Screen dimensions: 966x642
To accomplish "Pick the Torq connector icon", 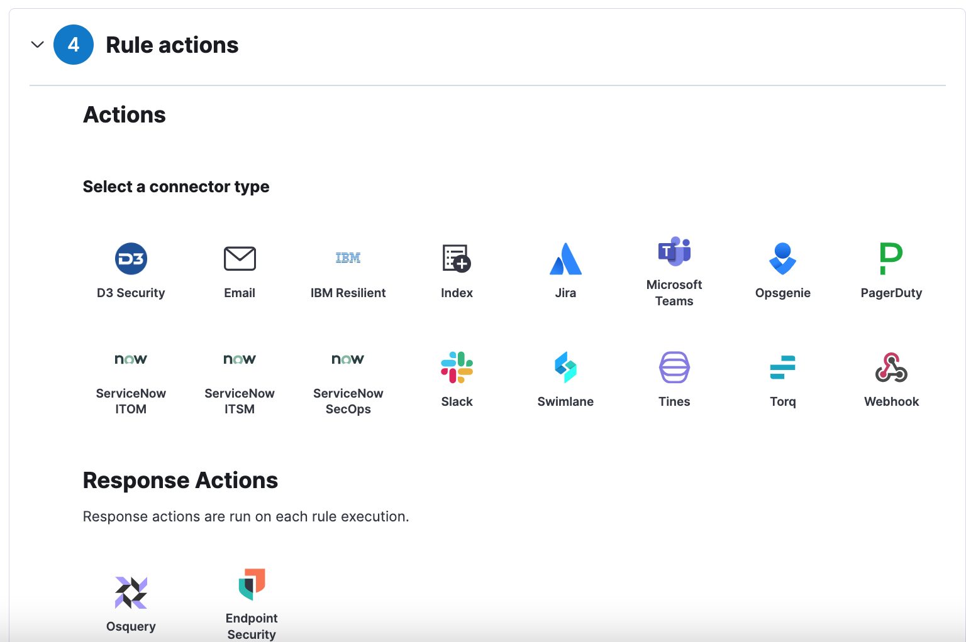I will point(783,367).
